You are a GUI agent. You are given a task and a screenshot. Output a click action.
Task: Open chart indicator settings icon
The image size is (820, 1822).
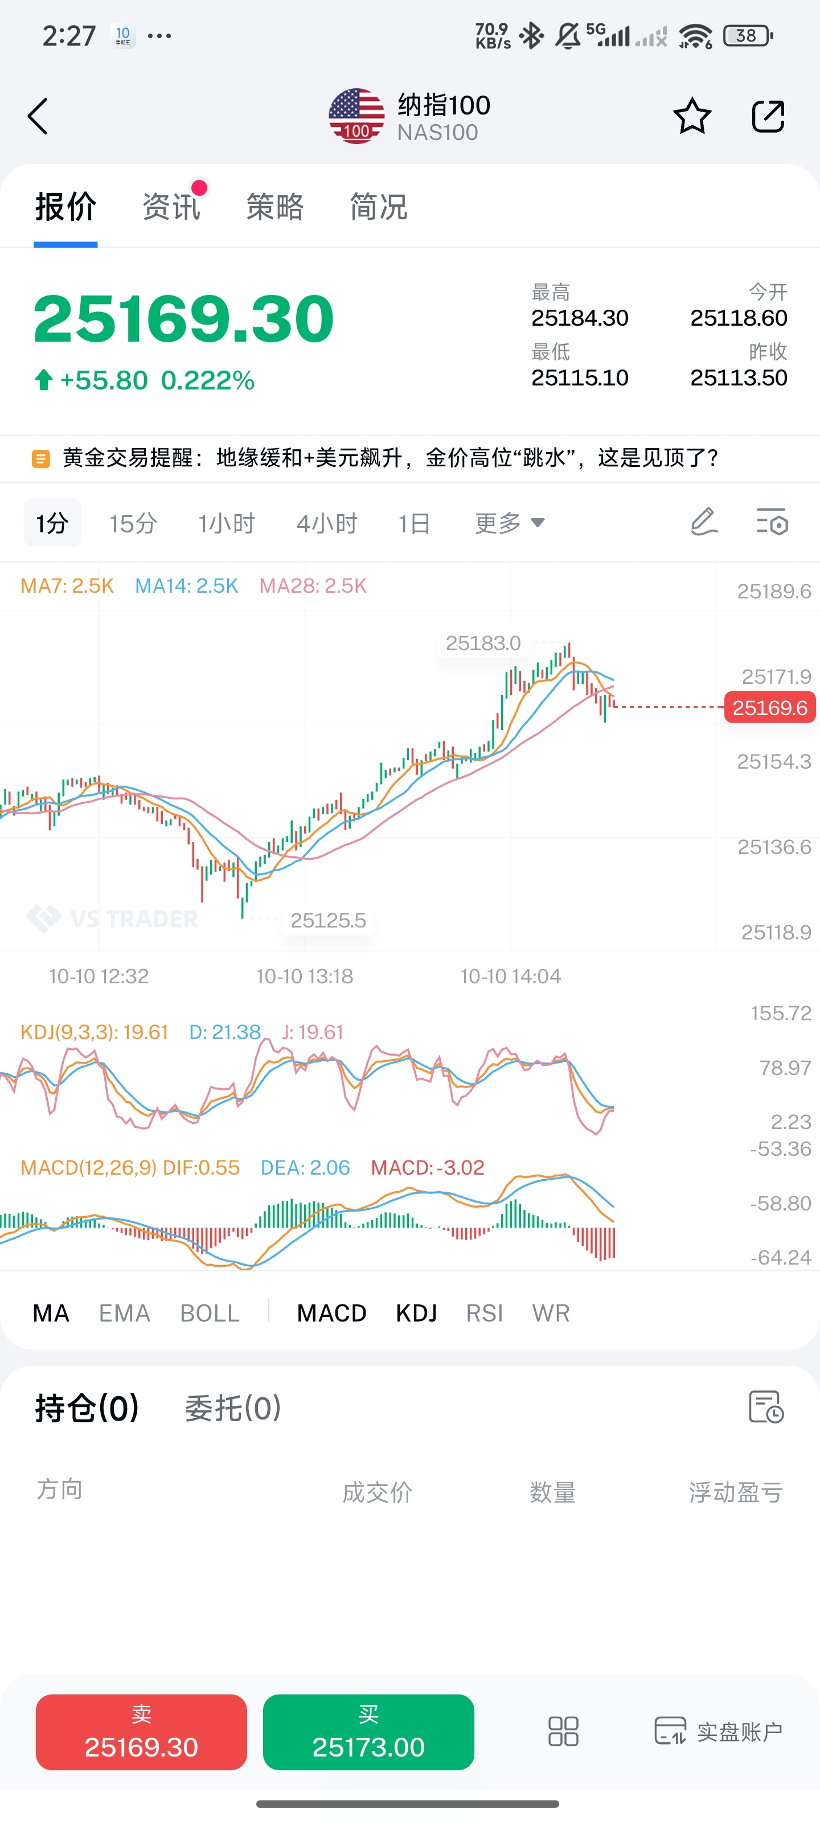(x=772, y=523)
